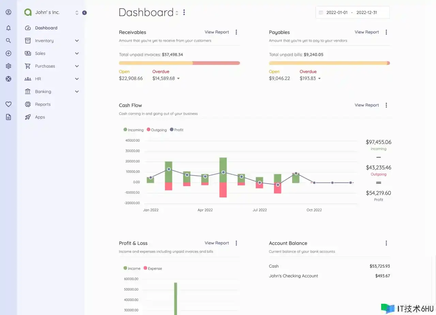View Report for Cash Flow
The height and width of the screenshot is (315, 436).
pyautogui.click(x=367, y=105)
